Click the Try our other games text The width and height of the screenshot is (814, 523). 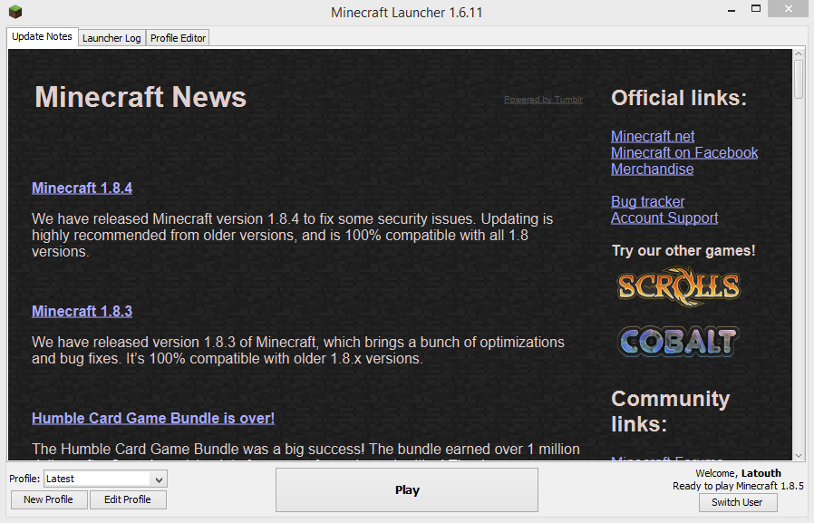click(683, 250)
